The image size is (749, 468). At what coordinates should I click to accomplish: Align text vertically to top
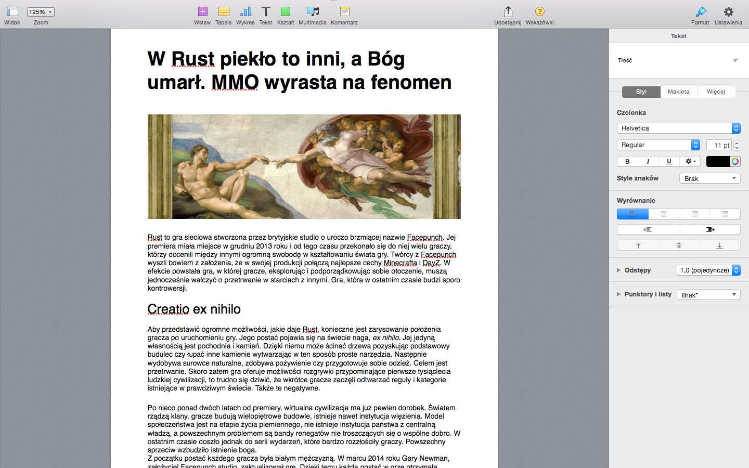pos(638,245)
